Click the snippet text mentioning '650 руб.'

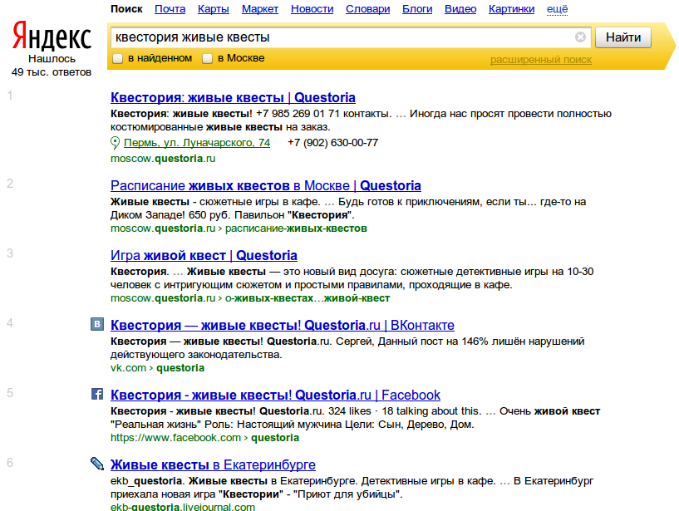348,209
